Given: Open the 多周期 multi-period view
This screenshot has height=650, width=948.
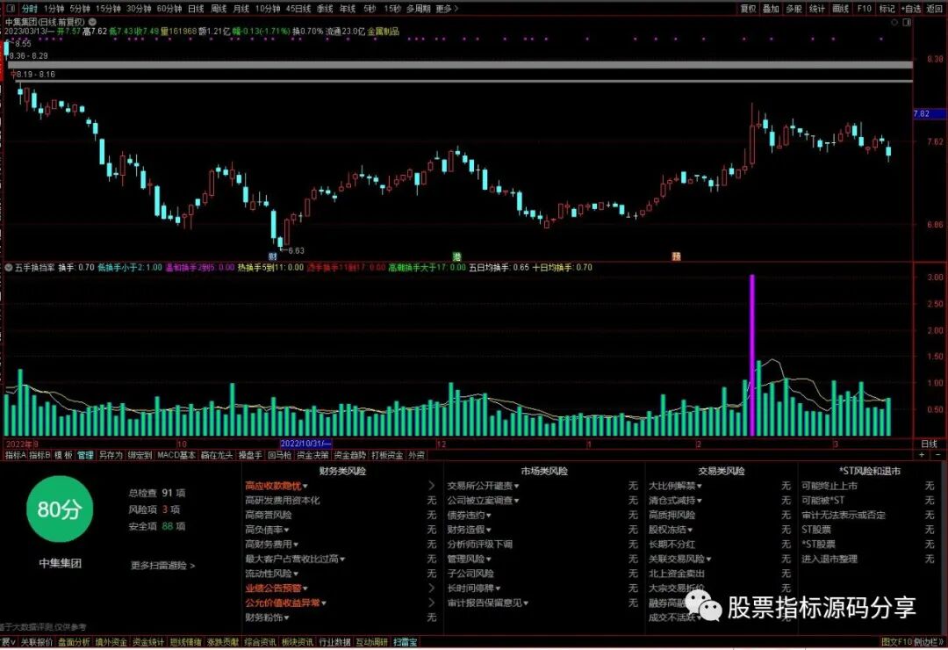Looking at the screenshot, I should [419, 9].
